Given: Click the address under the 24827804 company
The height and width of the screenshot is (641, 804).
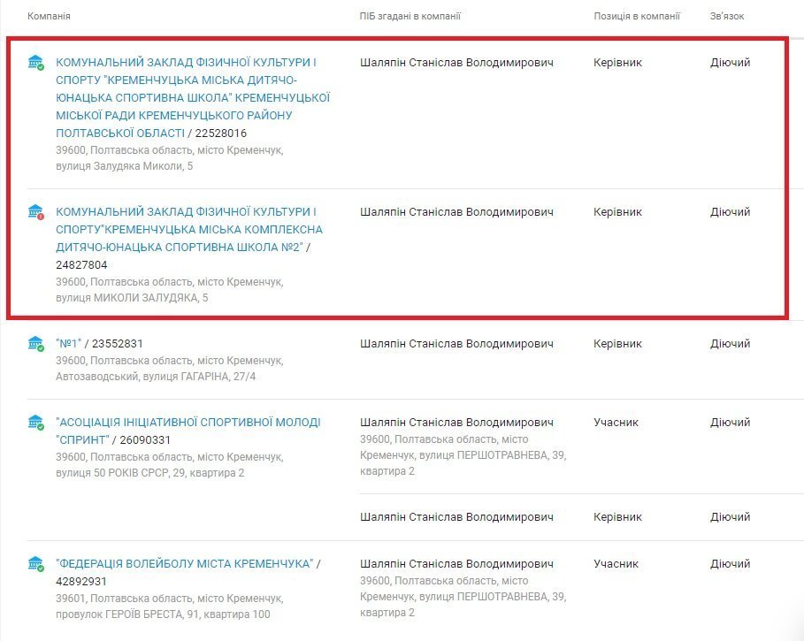Looking at the screenshot, I should [x=169, y=290].
